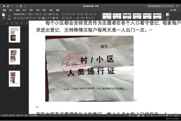Open the DengXian font name dropdown
181x121 pixels.
[20, 14]
